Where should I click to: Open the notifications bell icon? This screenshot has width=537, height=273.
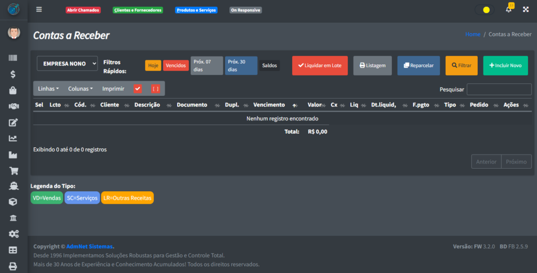(508, 10)
